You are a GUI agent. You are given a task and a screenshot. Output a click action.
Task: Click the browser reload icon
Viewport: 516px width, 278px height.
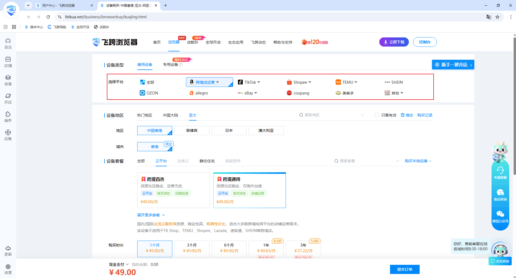click(48, 17)
